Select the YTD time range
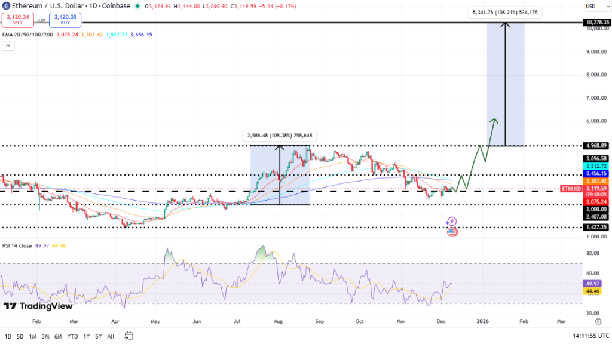 72,336
